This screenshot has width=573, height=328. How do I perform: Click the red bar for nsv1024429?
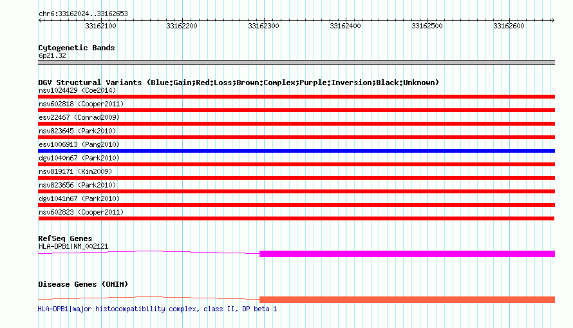pyautogui.click(x=296, y=97)
